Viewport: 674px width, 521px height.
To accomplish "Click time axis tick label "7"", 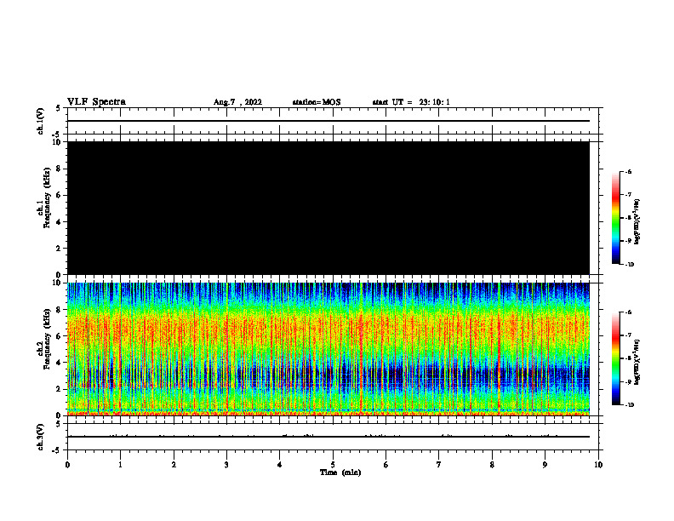I will click(439, 465).
